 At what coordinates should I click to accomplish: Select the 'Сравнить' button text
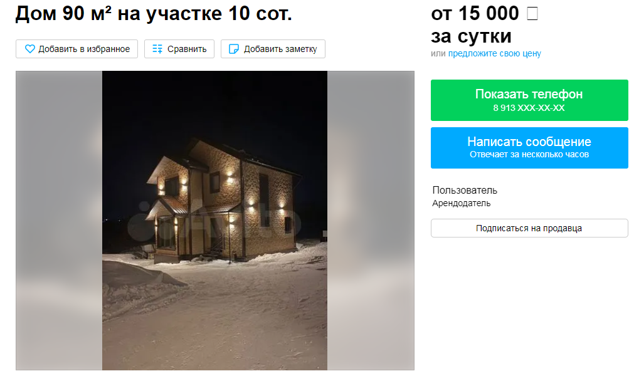click(187, 49)
